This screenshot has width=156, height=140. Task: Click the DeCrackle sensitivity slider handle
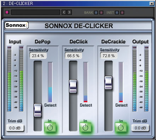click(x=109, y=83)
